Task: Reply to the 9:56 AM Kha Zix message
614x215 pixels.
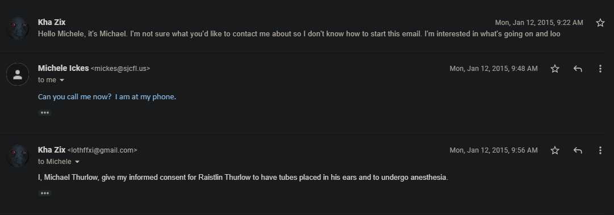Action: coord(578,150)
